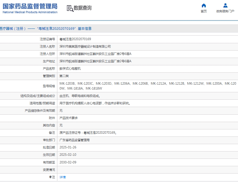The width and height of the screenshot is (238, 184).
Task: Click the 注册人住所 address value
Action: [x=95, y=54]
